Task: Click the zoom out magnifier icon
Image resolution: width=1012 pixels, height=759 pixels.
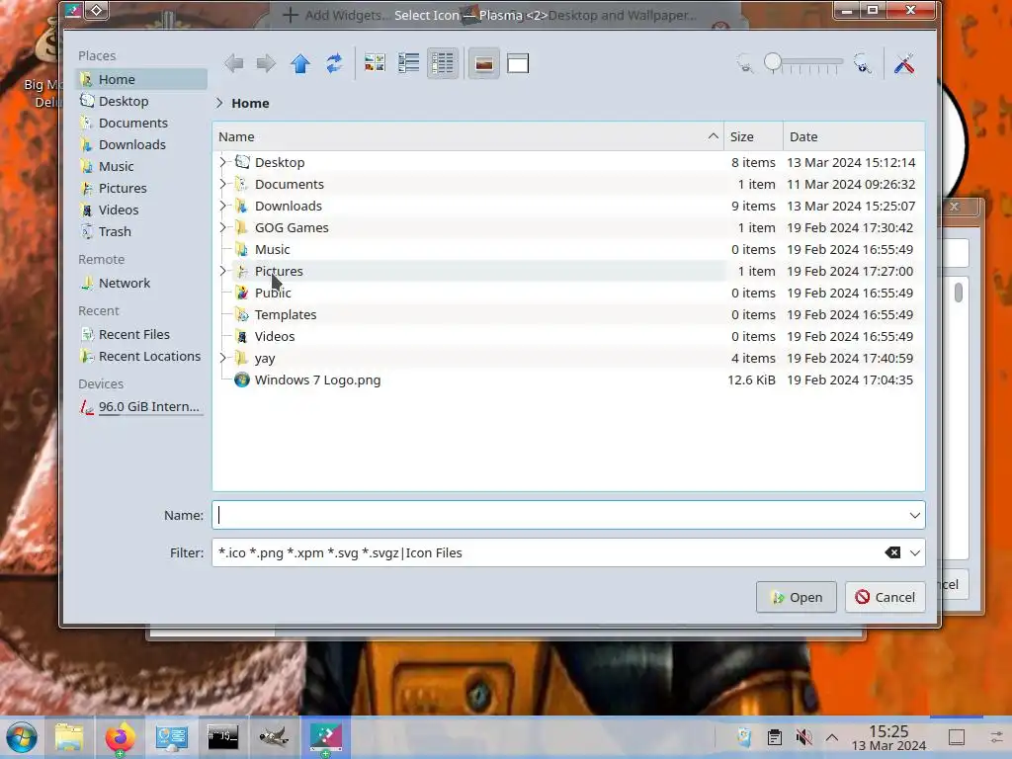Action: (x=745, y=63)
